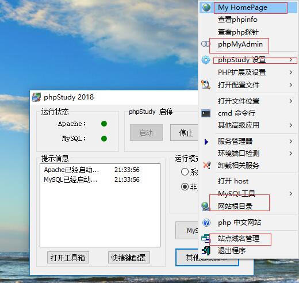Expand the 其他高级应用 submenu arrow
This screenshot has width=299, height=283.
(x=291, y=125)
